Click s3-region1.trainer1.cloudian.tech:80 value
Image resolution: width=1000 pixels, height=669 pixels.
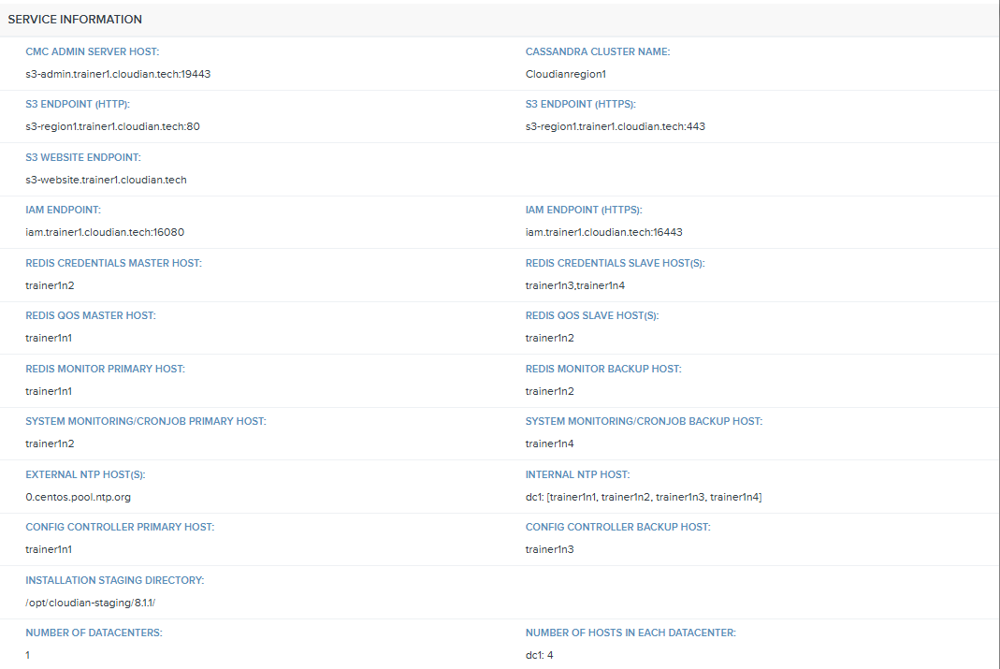click(113, 126)
